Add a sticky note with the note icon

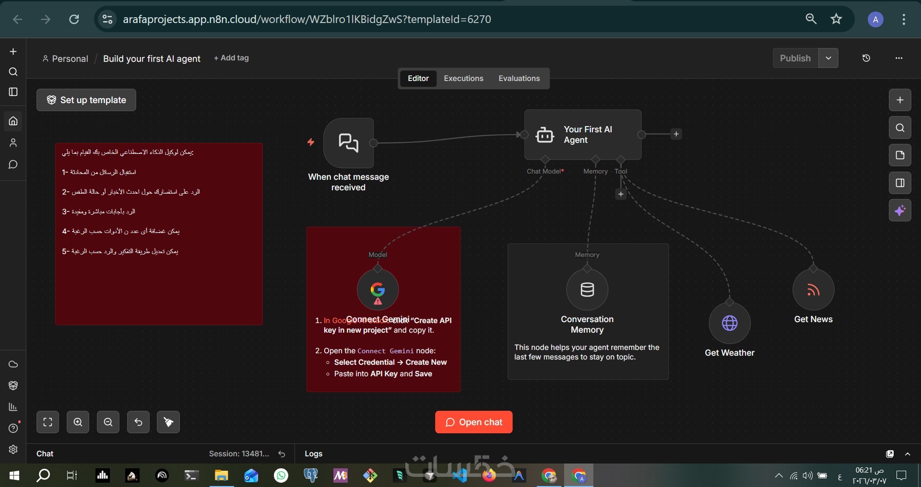tap(900, 155)
